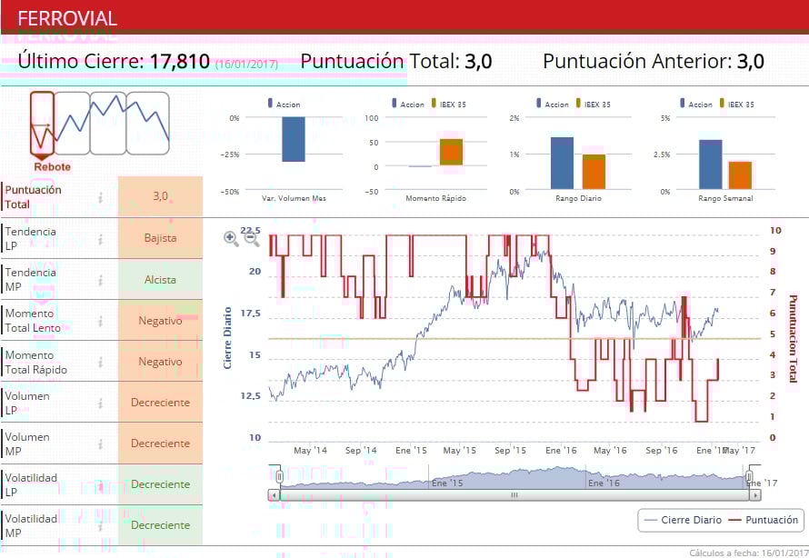Click the Rango Semanal chart label
809x558 pixels.
(x=725, y=198)
